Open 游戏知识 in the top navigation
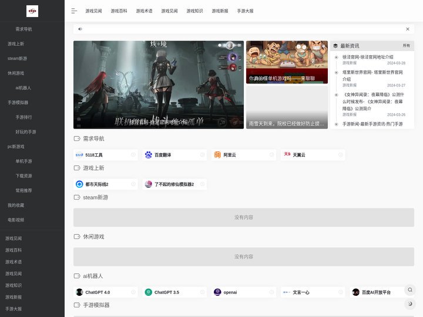 [x=194, y=11]
